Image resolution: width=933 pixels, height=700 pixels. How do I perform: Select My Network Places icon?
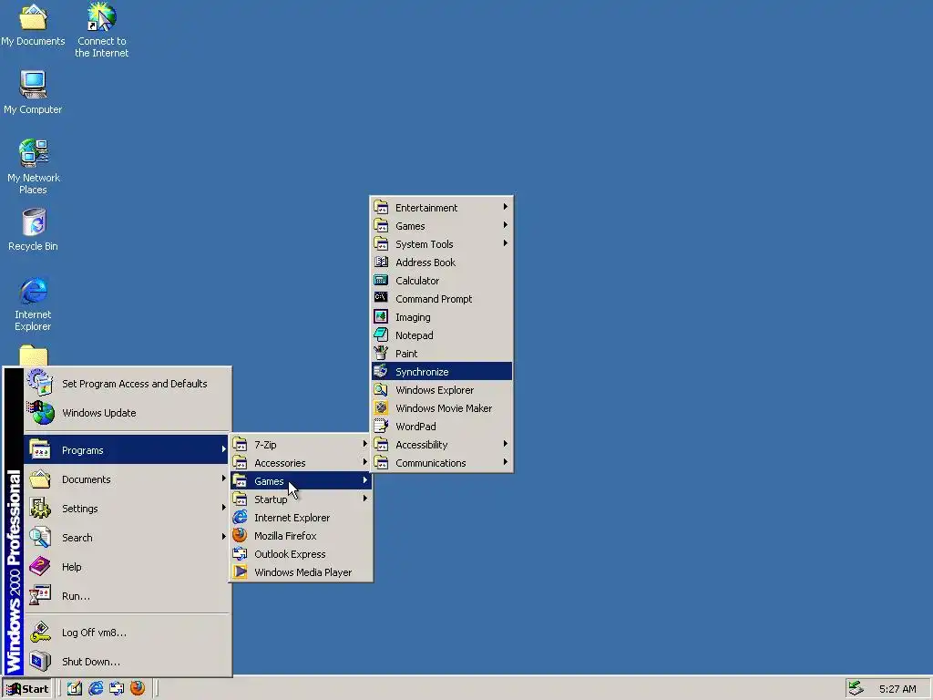[x=34, y=167]
